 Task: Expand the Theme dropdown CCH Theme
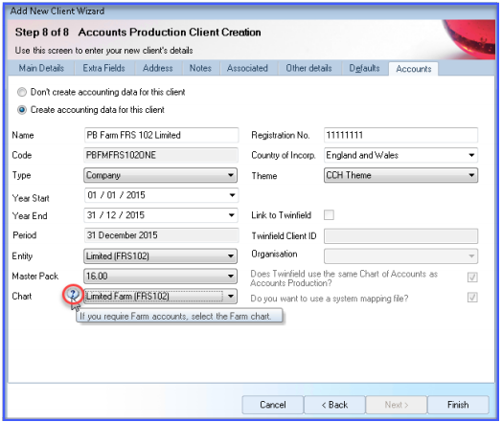[400, 175]
